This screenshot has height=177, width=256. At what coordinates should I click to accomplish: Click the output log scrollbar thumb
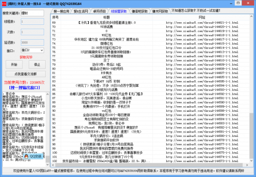(47, 159)
